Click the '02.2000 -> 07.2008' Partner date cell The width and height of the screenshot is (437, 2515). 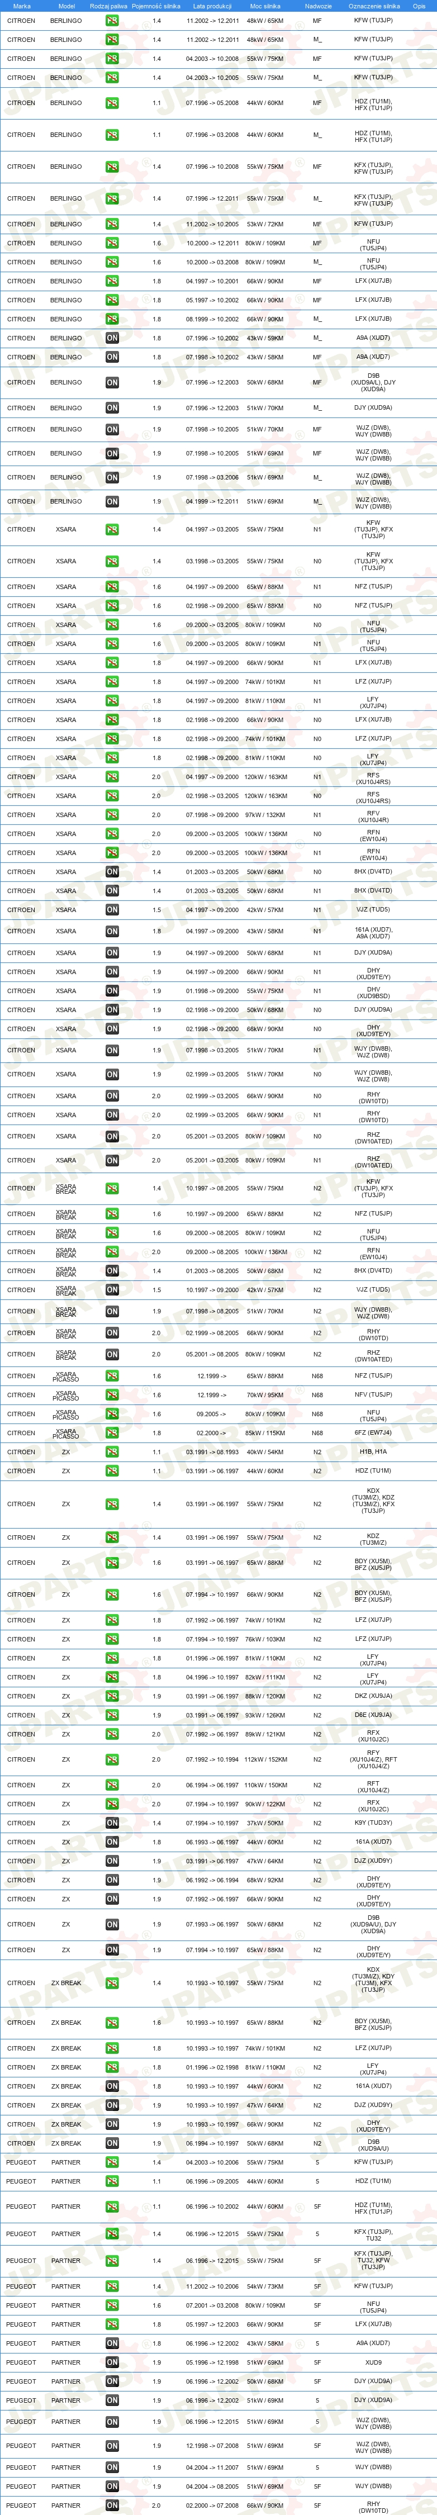coord(213,2506)
